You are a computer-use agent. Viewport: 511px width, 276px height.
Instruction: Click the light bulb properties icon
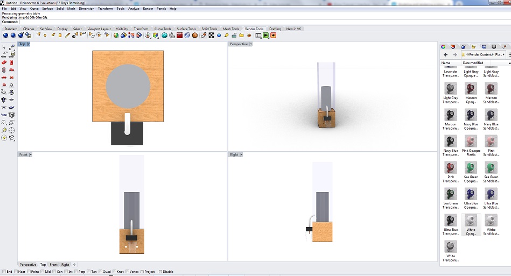226,35
